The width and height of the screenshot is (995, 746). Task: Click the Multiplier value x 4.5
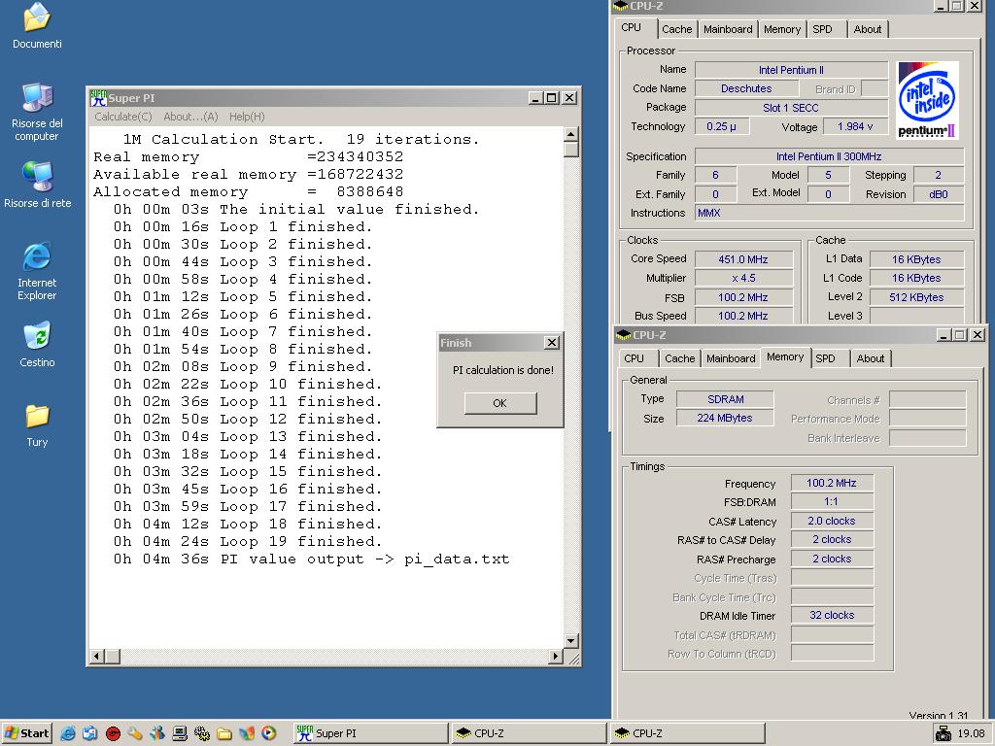743,278
